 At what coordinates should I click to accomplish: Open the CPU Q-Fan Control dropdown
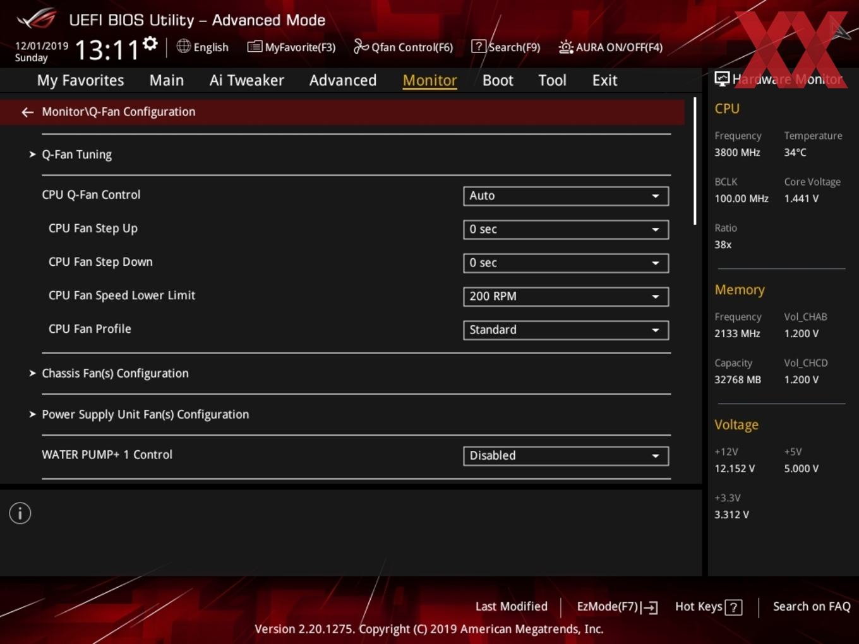coord(566,196)
